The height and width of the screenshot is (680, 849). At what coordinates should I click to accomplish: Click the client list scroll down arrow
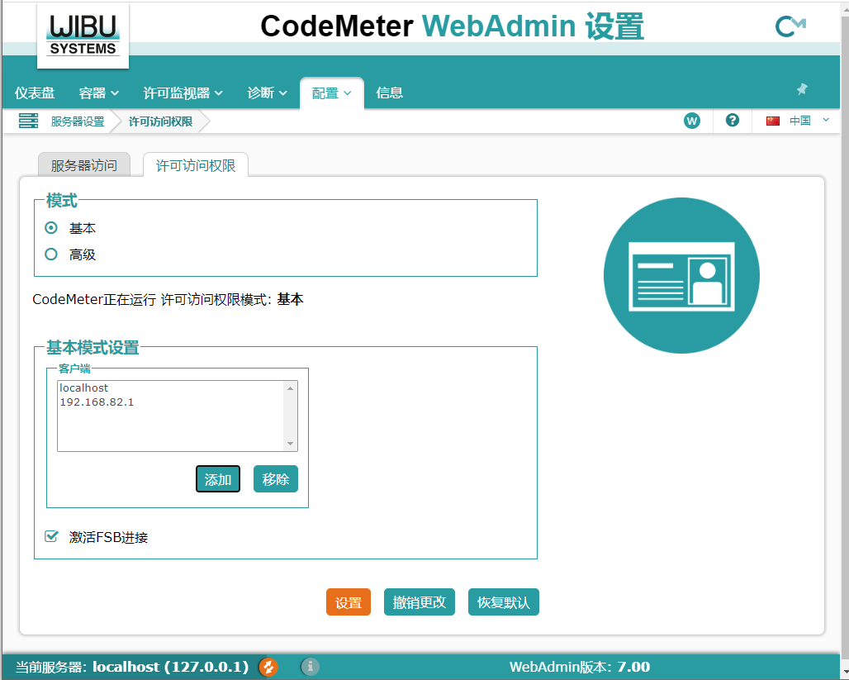coord(290,444)
